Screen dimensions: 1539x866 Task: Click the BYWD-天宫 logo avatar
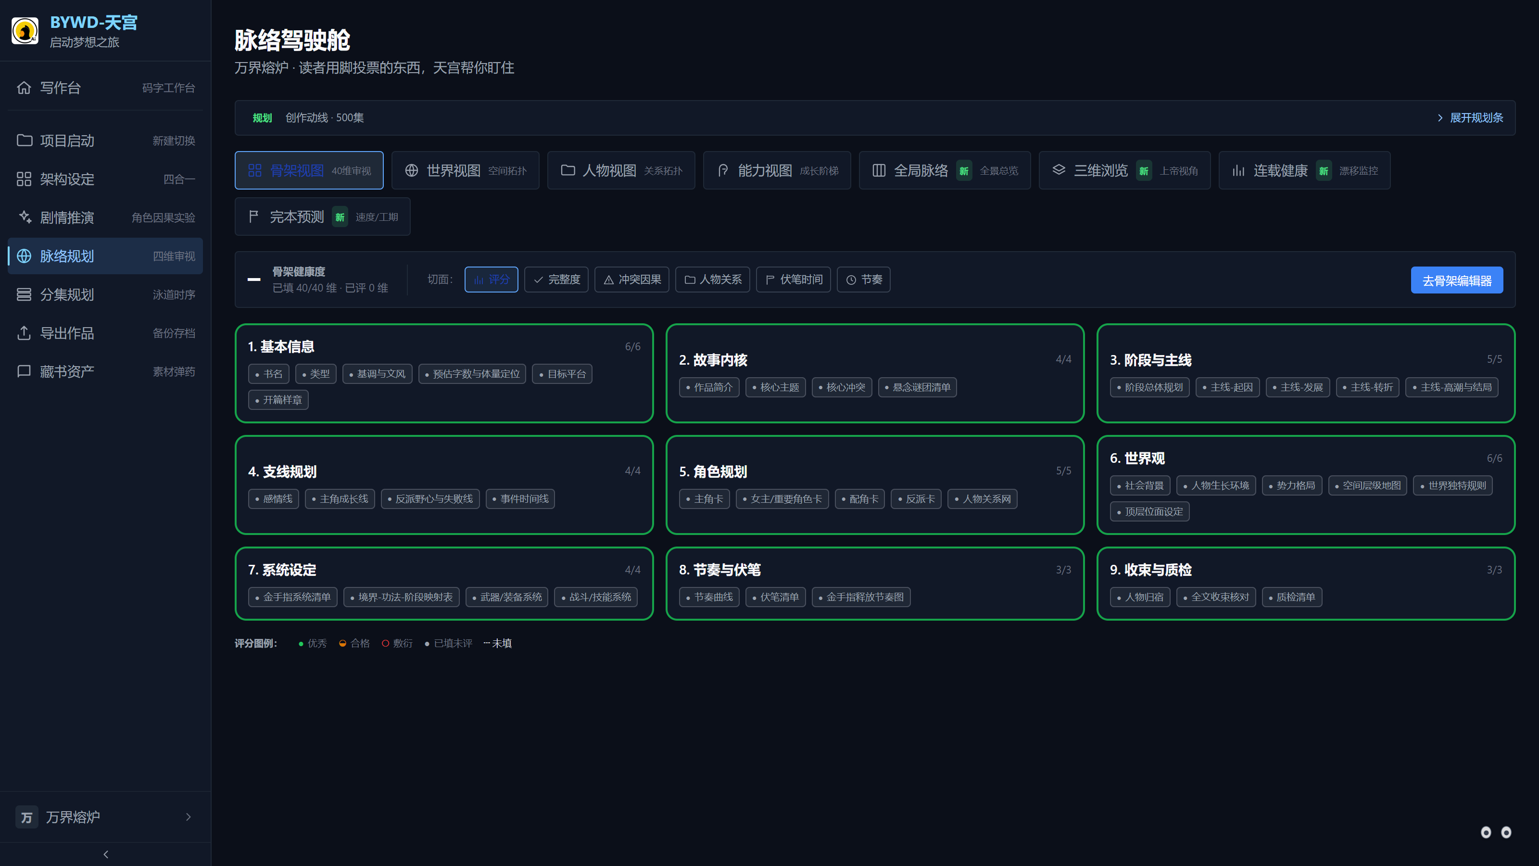(25, 31)
